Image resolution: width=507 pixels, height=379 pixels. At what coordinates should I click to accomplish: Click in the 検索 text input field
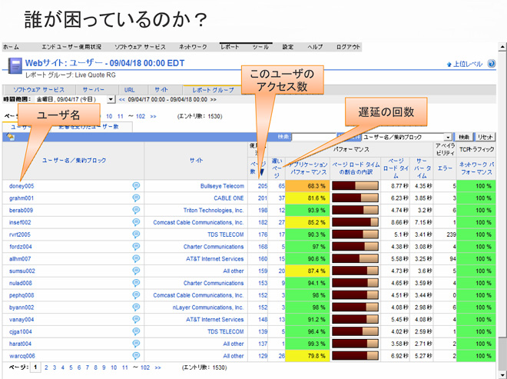tap(313, 138)
